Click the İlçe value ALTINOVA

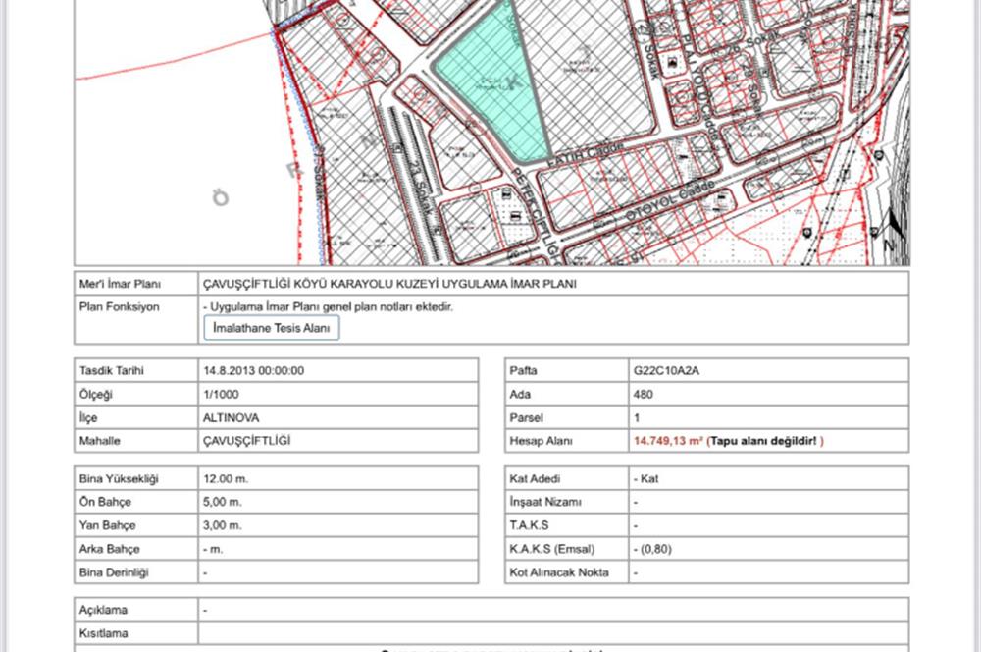[x=231, y=417]
